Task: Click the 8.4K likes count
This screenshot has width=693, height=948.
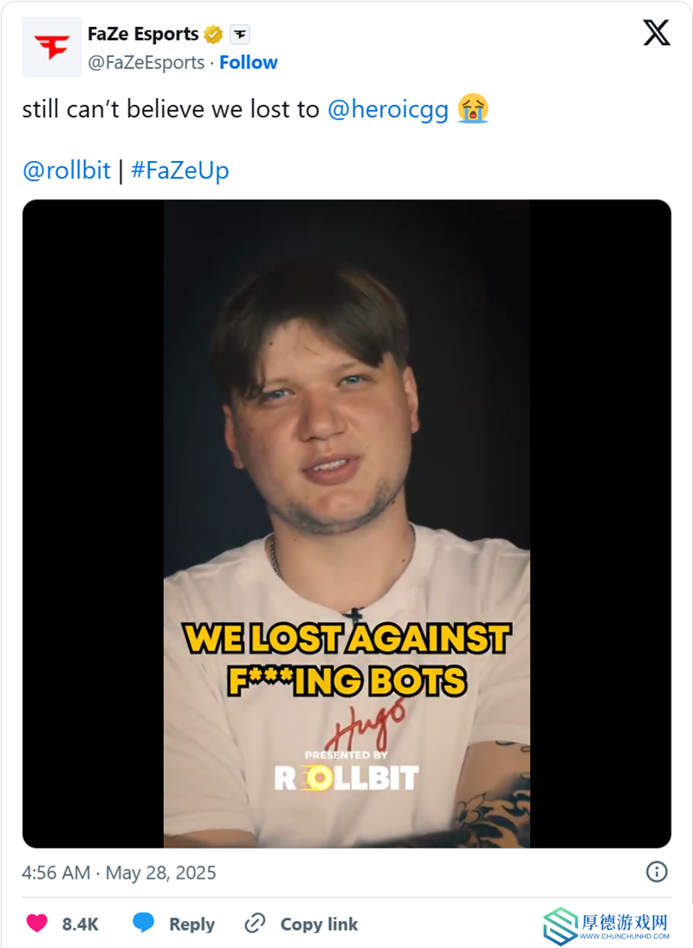Action: coord(81,924)
